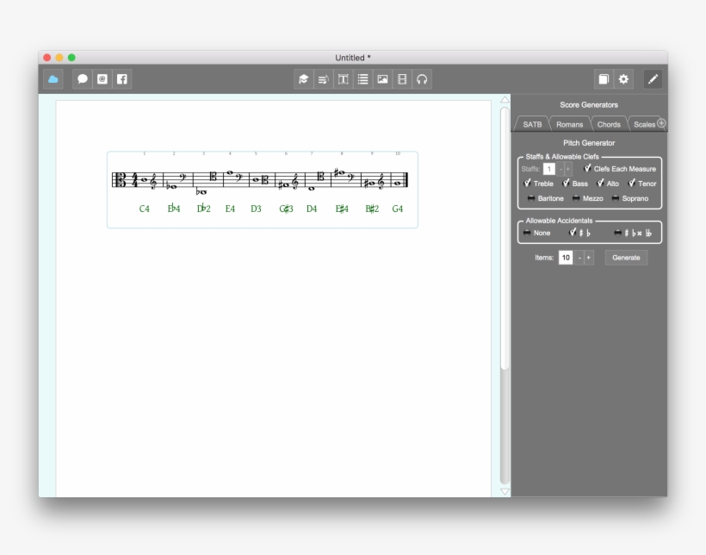Open the Chords generator tab

609,123
